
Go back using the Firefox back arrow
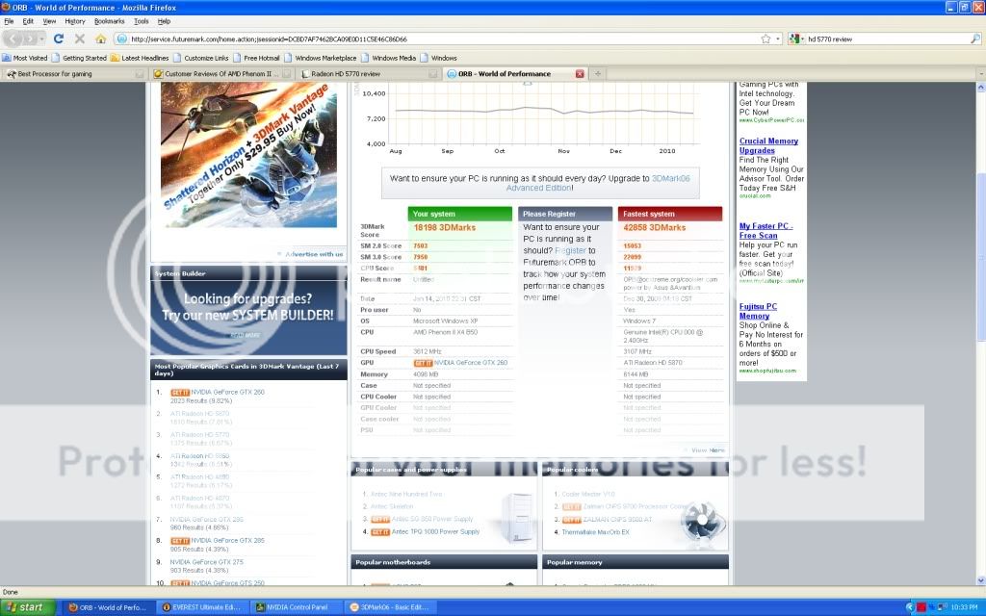point(13,38)
